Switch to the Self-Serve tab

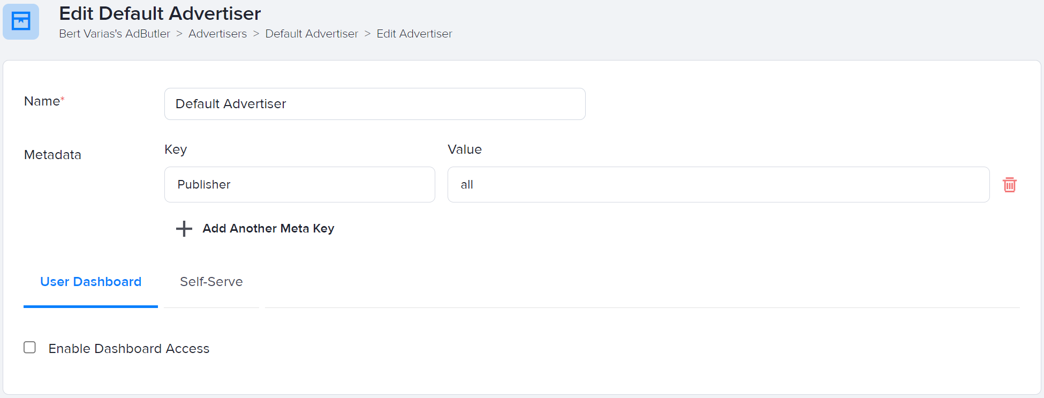pyautogui.click(x=211, y=281)
